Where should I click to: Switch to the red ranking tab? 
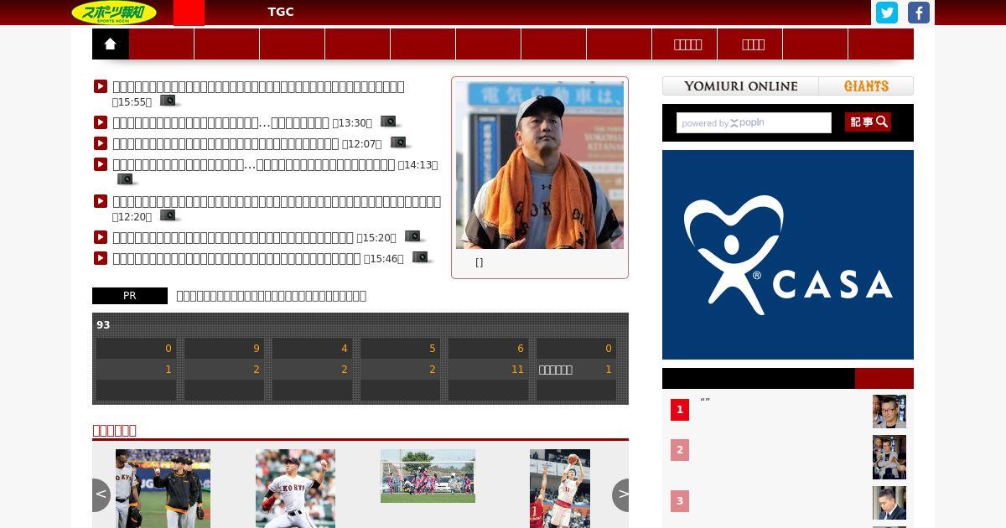click(x=884, y=378)
